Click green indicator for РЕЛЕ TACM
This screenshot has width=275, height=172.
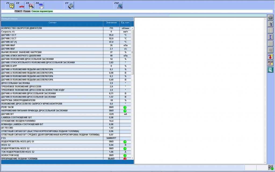coord(125,107)
